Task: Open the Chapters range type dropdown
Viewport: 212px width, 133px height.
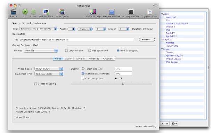Action: pos(85,29)
